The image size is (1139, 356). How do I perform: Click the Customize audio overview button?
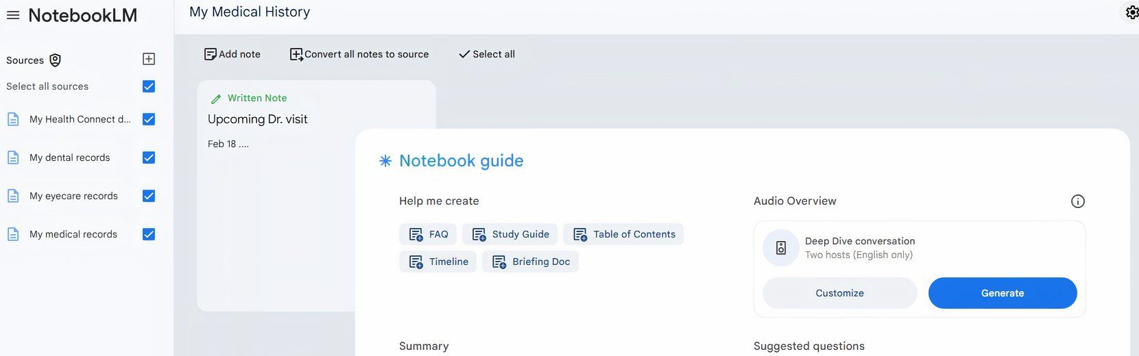click(840, 293)
